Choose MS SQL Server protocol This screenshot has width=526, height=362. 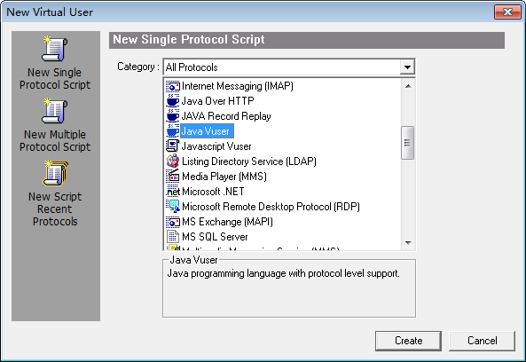(215, 237)
